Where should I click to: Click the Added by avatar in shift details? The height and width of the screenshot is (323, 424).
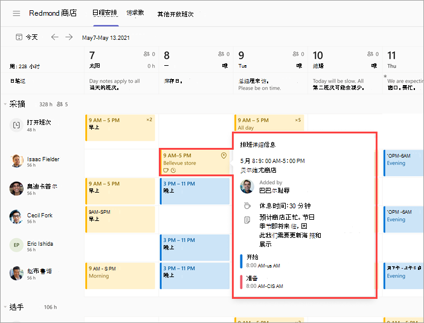[x=247, y=187]
